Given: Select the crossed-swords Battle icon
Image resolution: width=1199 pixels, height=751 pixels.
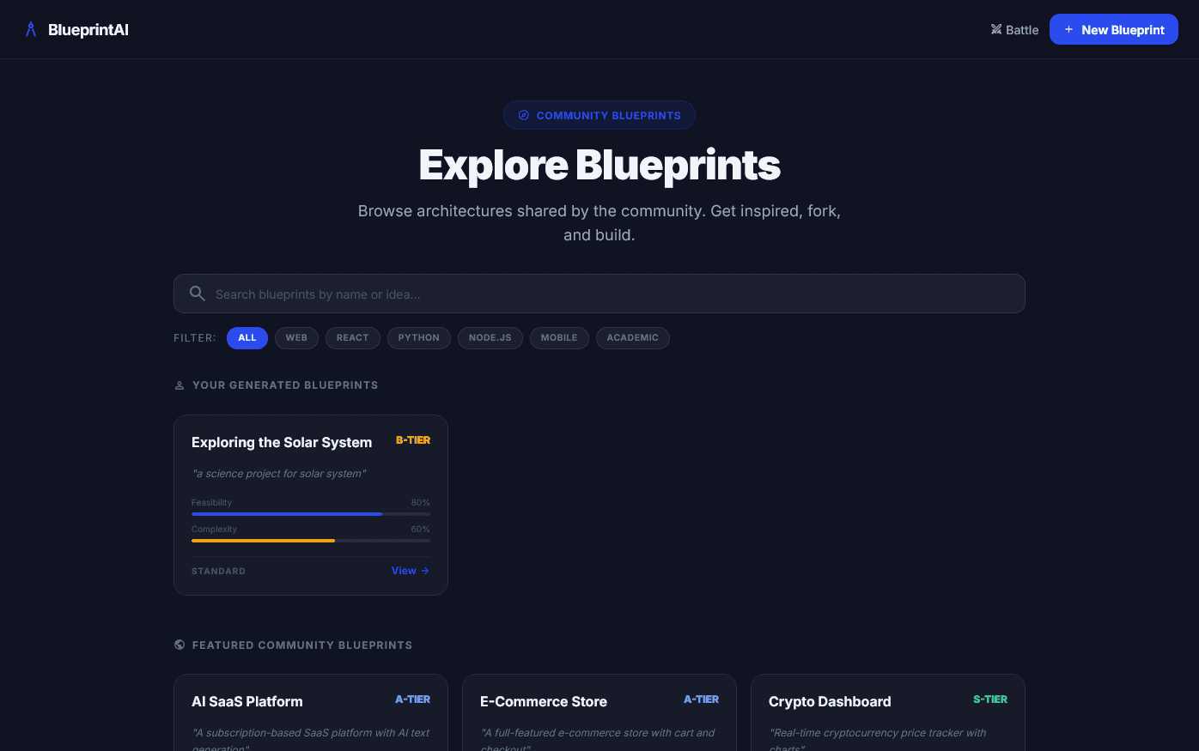Looking at the screenshot, I should pos(996,29).
